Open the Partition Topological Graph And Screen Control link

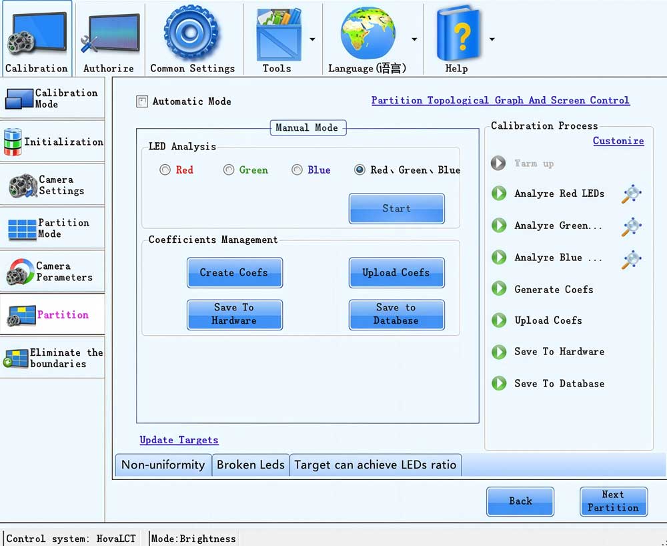500,100
